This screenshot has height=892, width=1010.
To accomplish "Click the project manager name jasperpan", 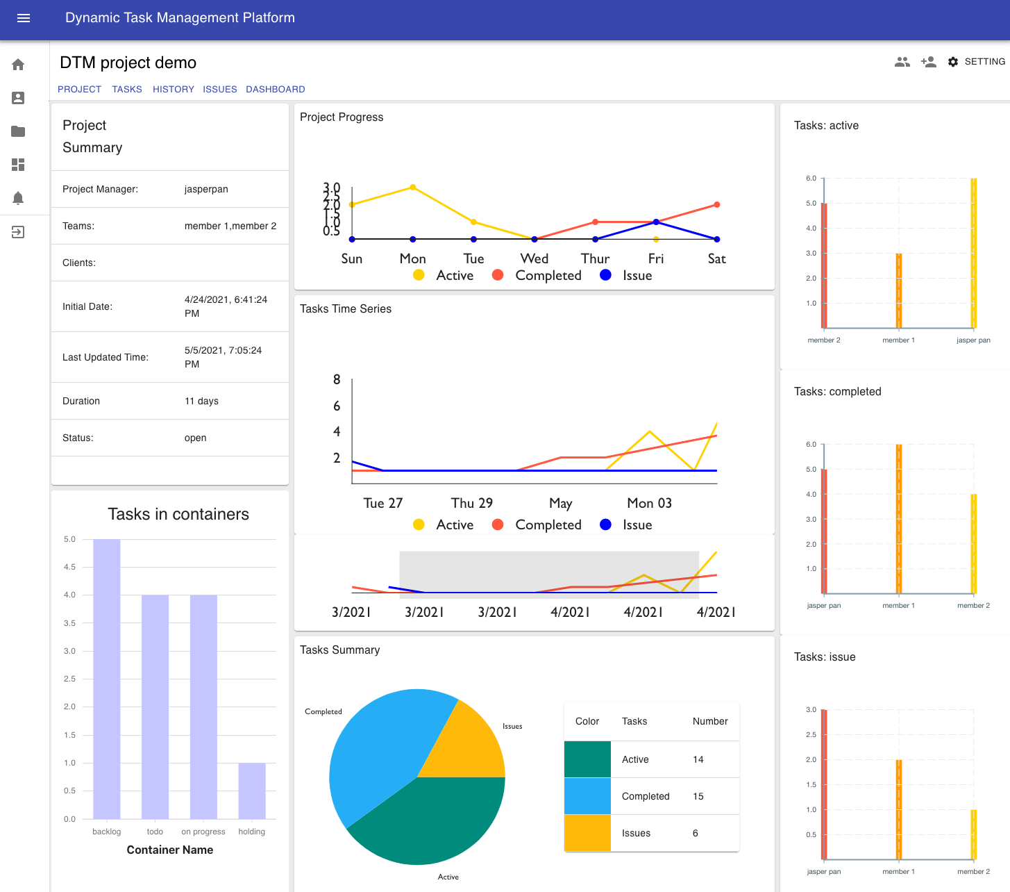I will pos(206,189).
